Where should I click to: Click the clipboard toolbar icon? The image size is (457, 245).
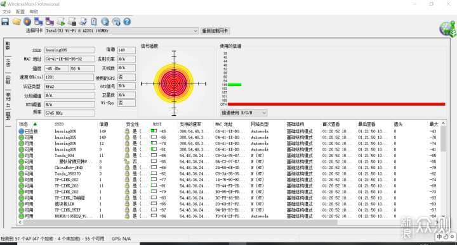[94, 22]
